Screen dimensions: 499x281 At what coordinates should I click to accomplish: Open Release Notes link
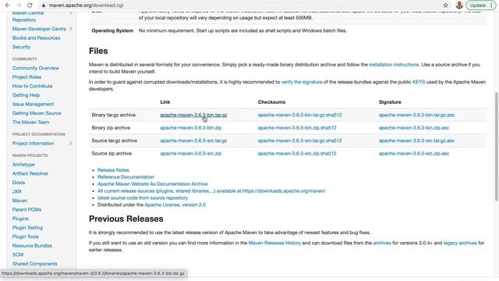(x=113, y=170)
